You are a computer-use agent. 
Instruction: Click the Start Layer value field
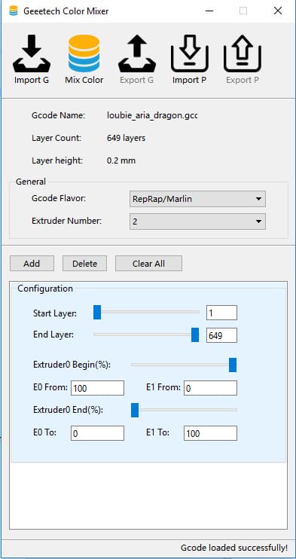point(221,313)
